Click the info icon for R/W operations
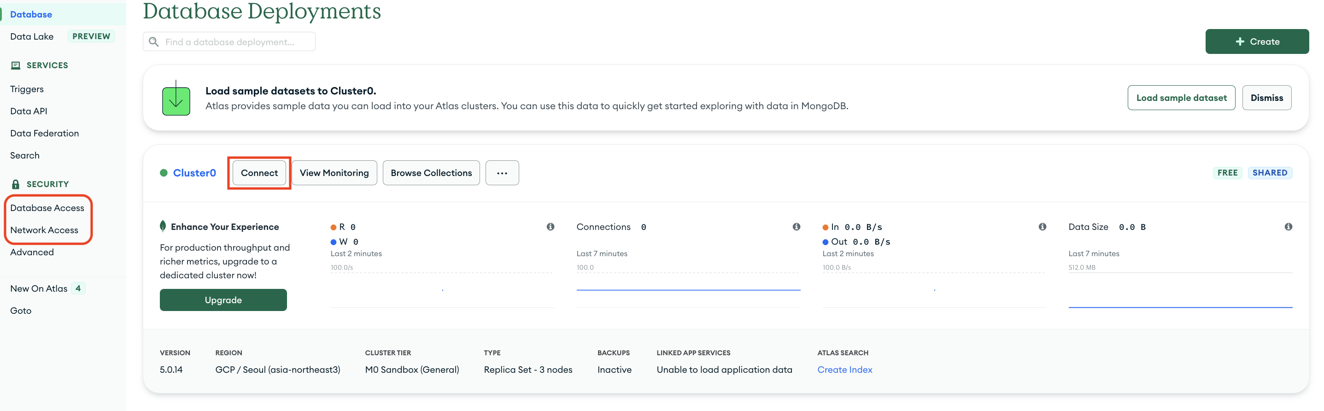 coord(550,227)
